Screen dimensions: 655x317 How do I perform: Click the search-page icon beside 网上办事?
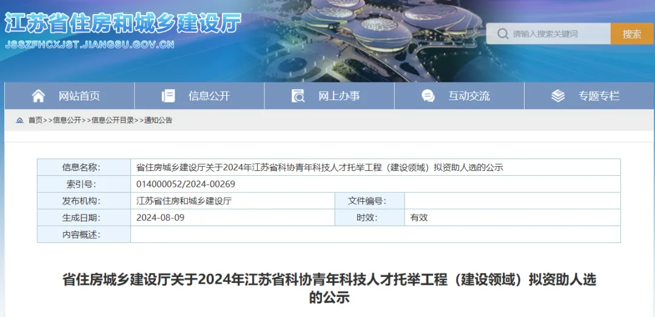(298, 96)
